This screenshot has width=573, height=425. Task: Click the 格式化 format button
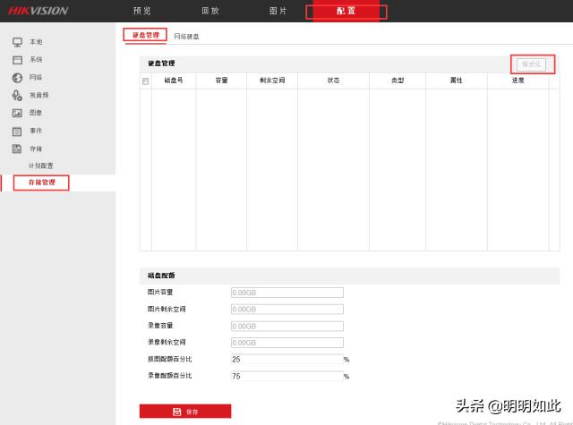pos(531,64)
